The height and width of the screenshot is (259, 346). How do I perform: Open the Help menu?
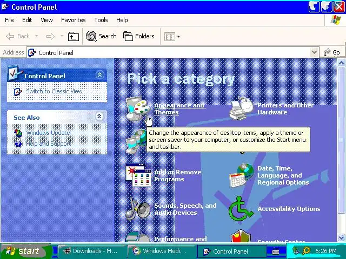122,20
